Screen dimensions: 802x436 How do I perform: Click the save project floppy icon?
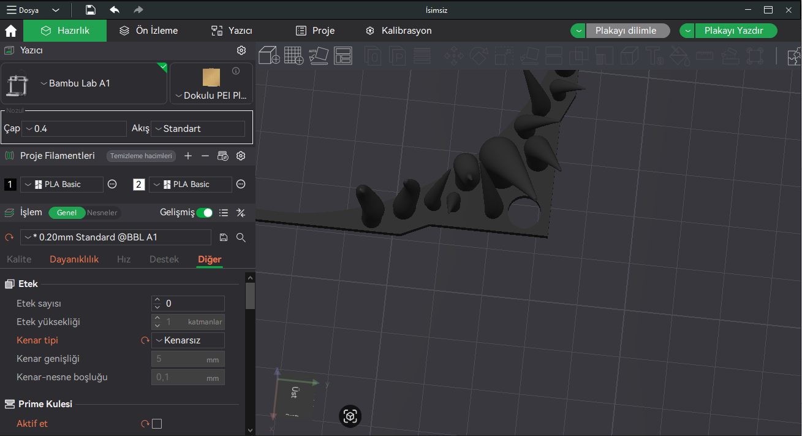click(x=90, y=10)
